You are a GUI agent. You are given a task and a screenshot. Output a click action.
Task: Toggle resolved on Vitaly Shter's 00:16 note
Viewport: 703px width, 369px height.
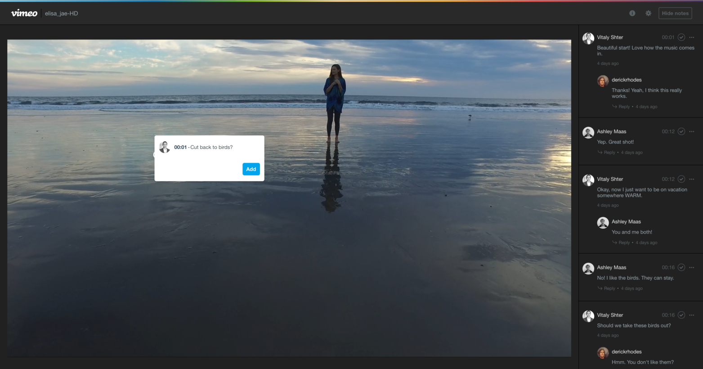(x=681, y=315)
